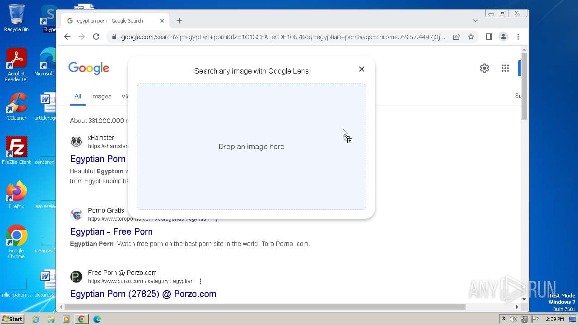The image size is (578, 325).
Task: Select the Acrobat Reader DC icon
Action: (x=16, y=65)
